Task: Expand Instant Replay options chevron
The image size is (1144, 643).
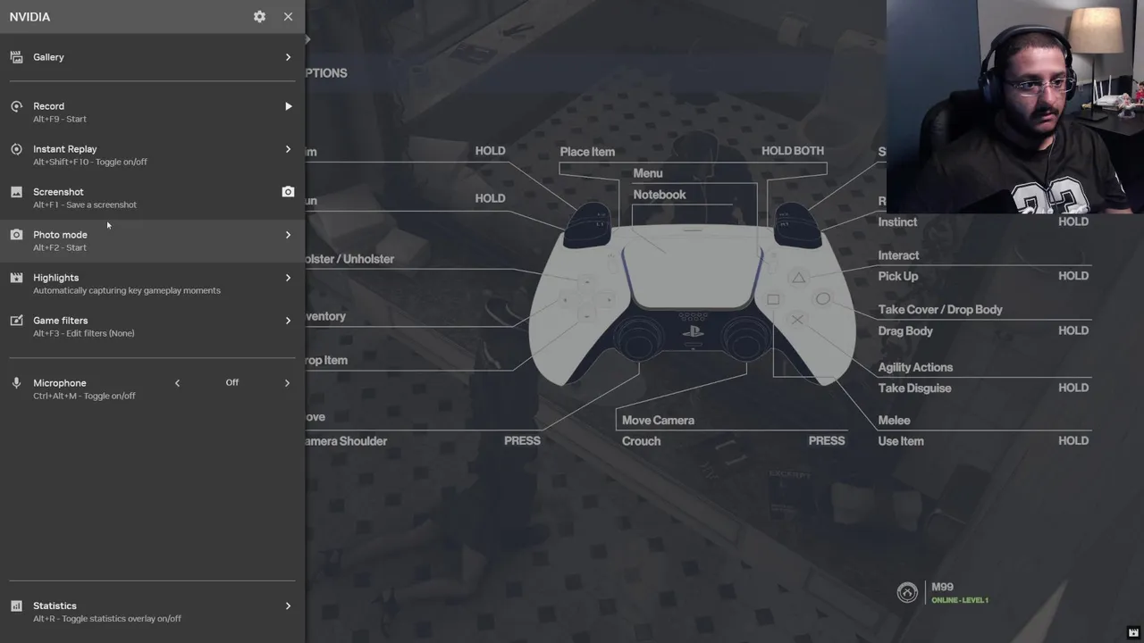Action: tap(288, 149)
